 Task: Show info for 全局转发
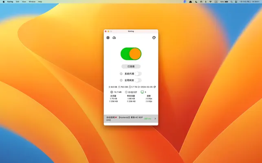pos(121,80)
